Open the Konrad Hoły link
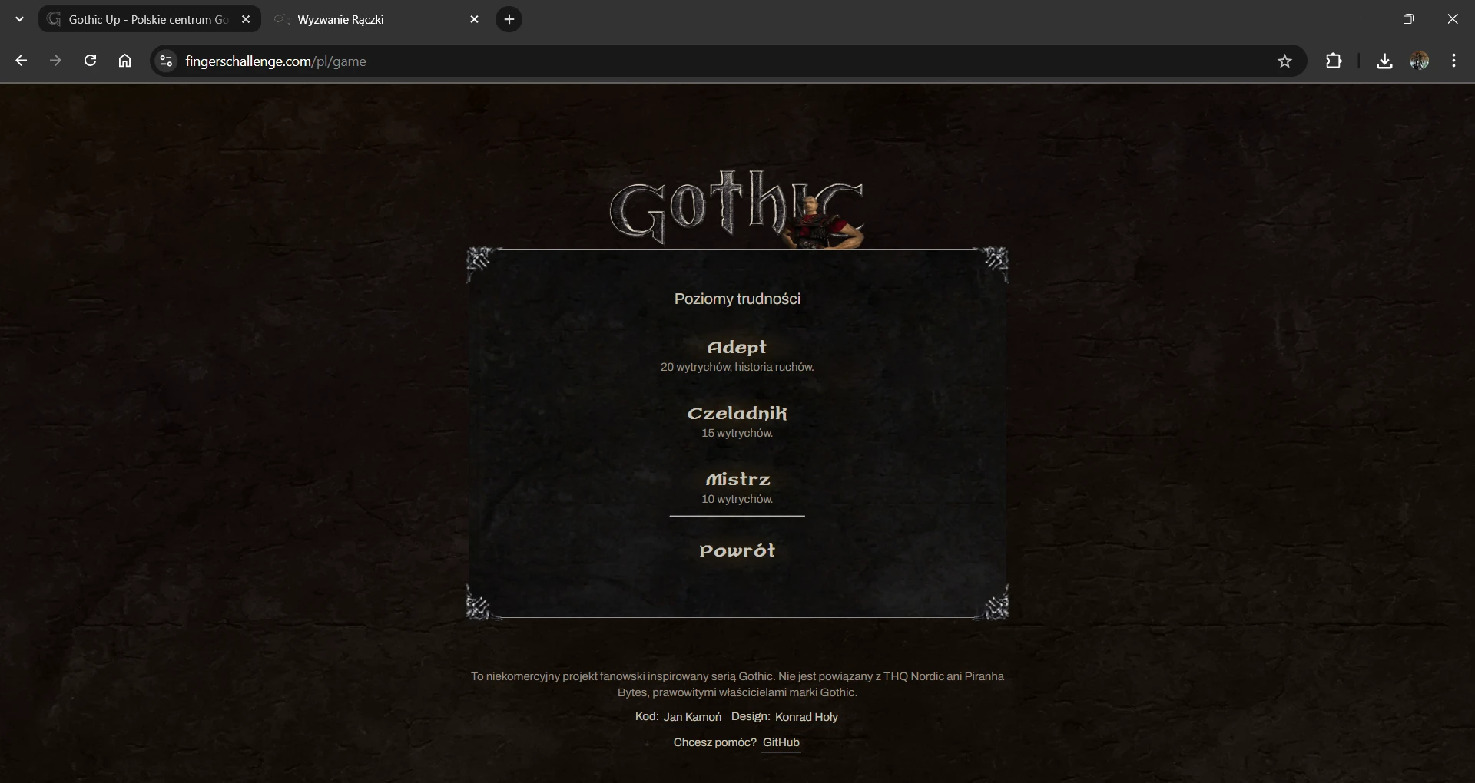 pos(807,717)
